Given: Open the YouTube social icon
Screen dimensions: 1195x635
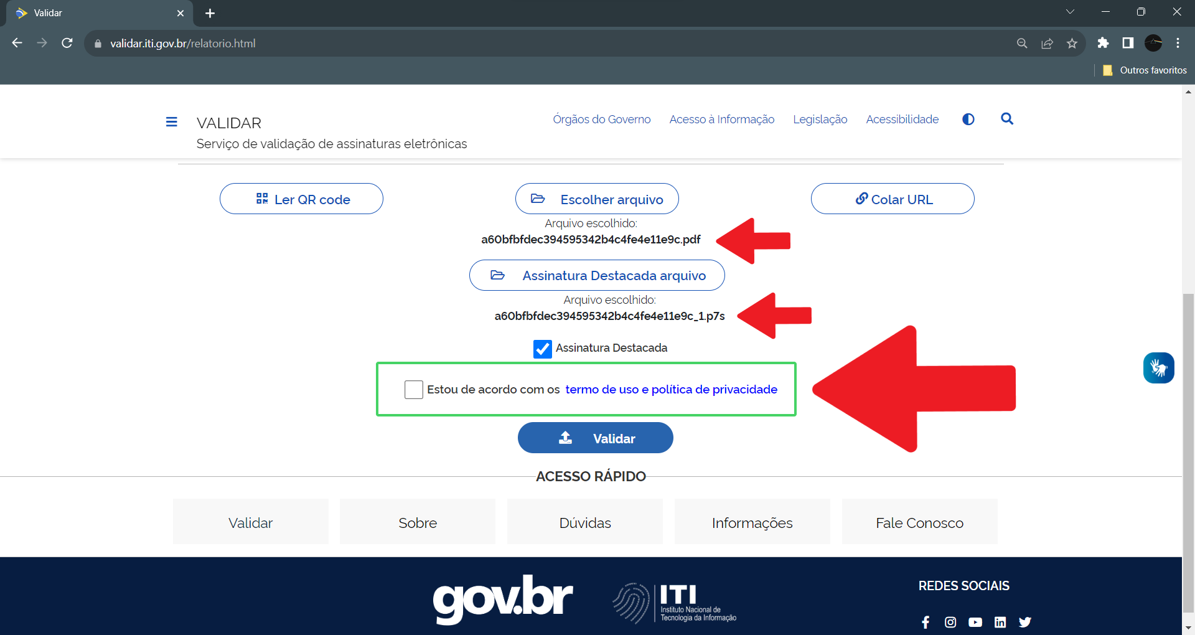Looking at the screenshot, I should point(975,622).
